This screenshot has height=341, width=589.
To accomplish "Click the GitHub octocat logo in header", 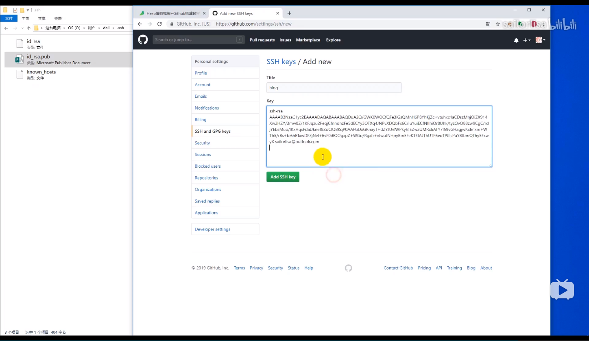I will pyautogui.click(x=143, y=40).
